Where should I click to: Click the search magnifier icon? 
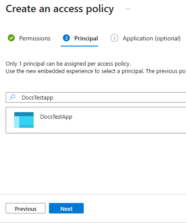13,97
